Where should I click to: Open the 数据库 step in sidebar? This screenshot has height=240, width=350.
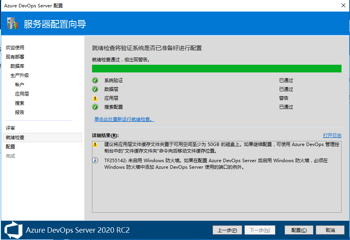pyautogui.click(x=17, y=66)
